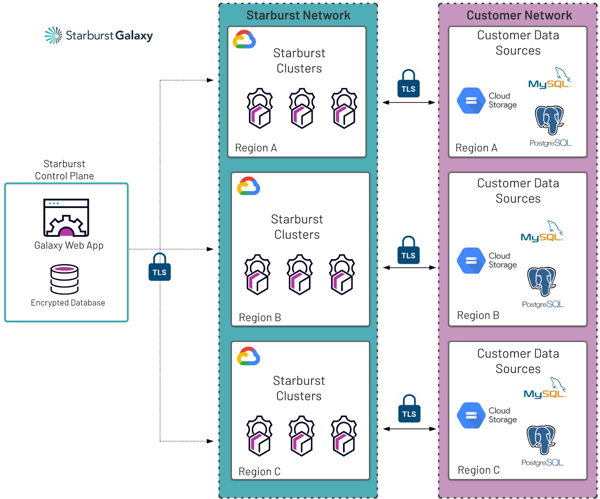Screen dimensions: 600x499
Task: Click Region B label in Starburst Network
Action: pyautogui.click(x=260, y=317)
